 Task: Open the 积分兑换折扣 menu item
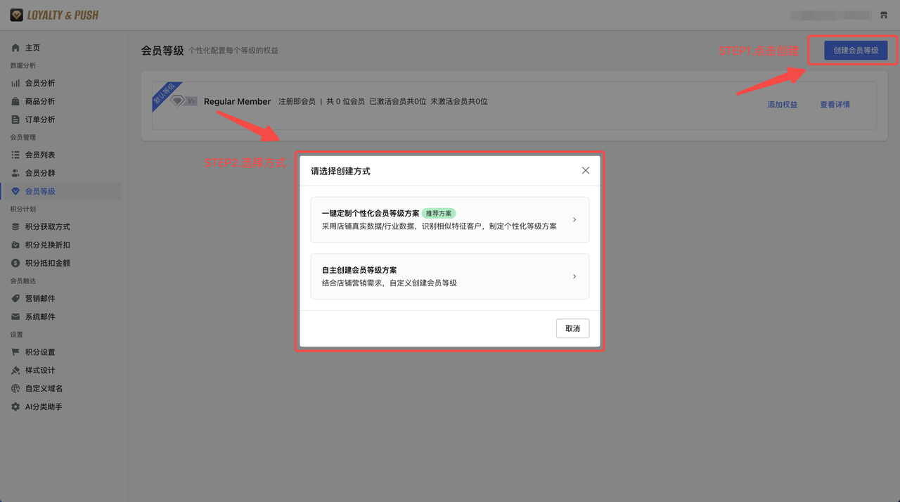pos(47,245)
